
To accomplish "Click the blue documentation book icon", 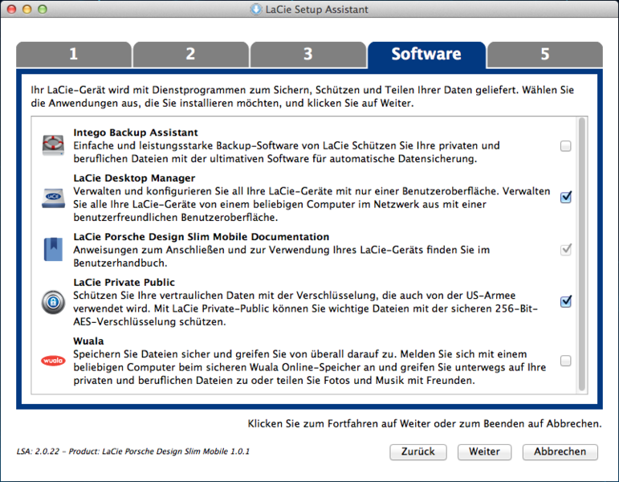I will click(x=53, y=249).
